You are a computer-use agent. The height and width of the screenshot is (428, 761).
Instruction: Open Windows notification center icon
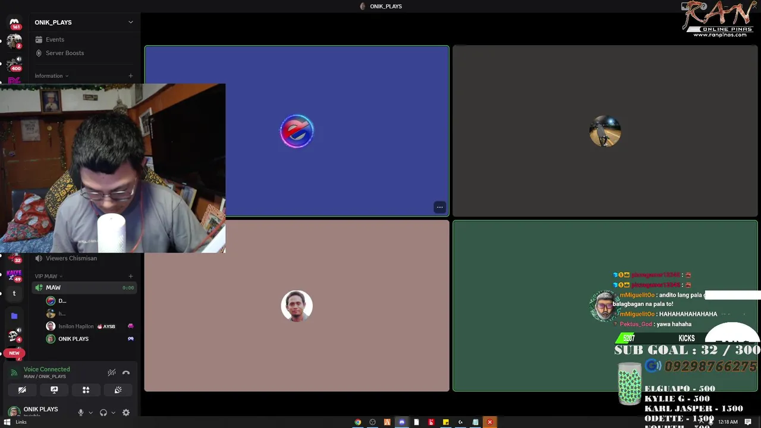(748, 422)
